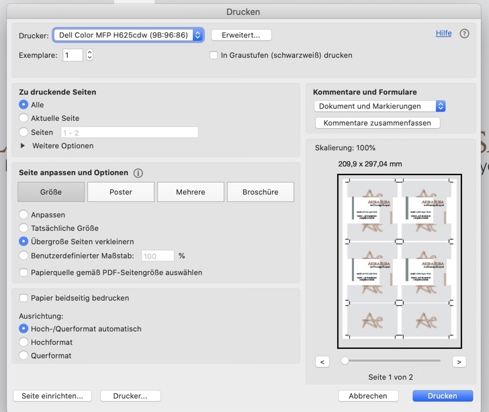Go to next preview page arrow

pos(459,362)
